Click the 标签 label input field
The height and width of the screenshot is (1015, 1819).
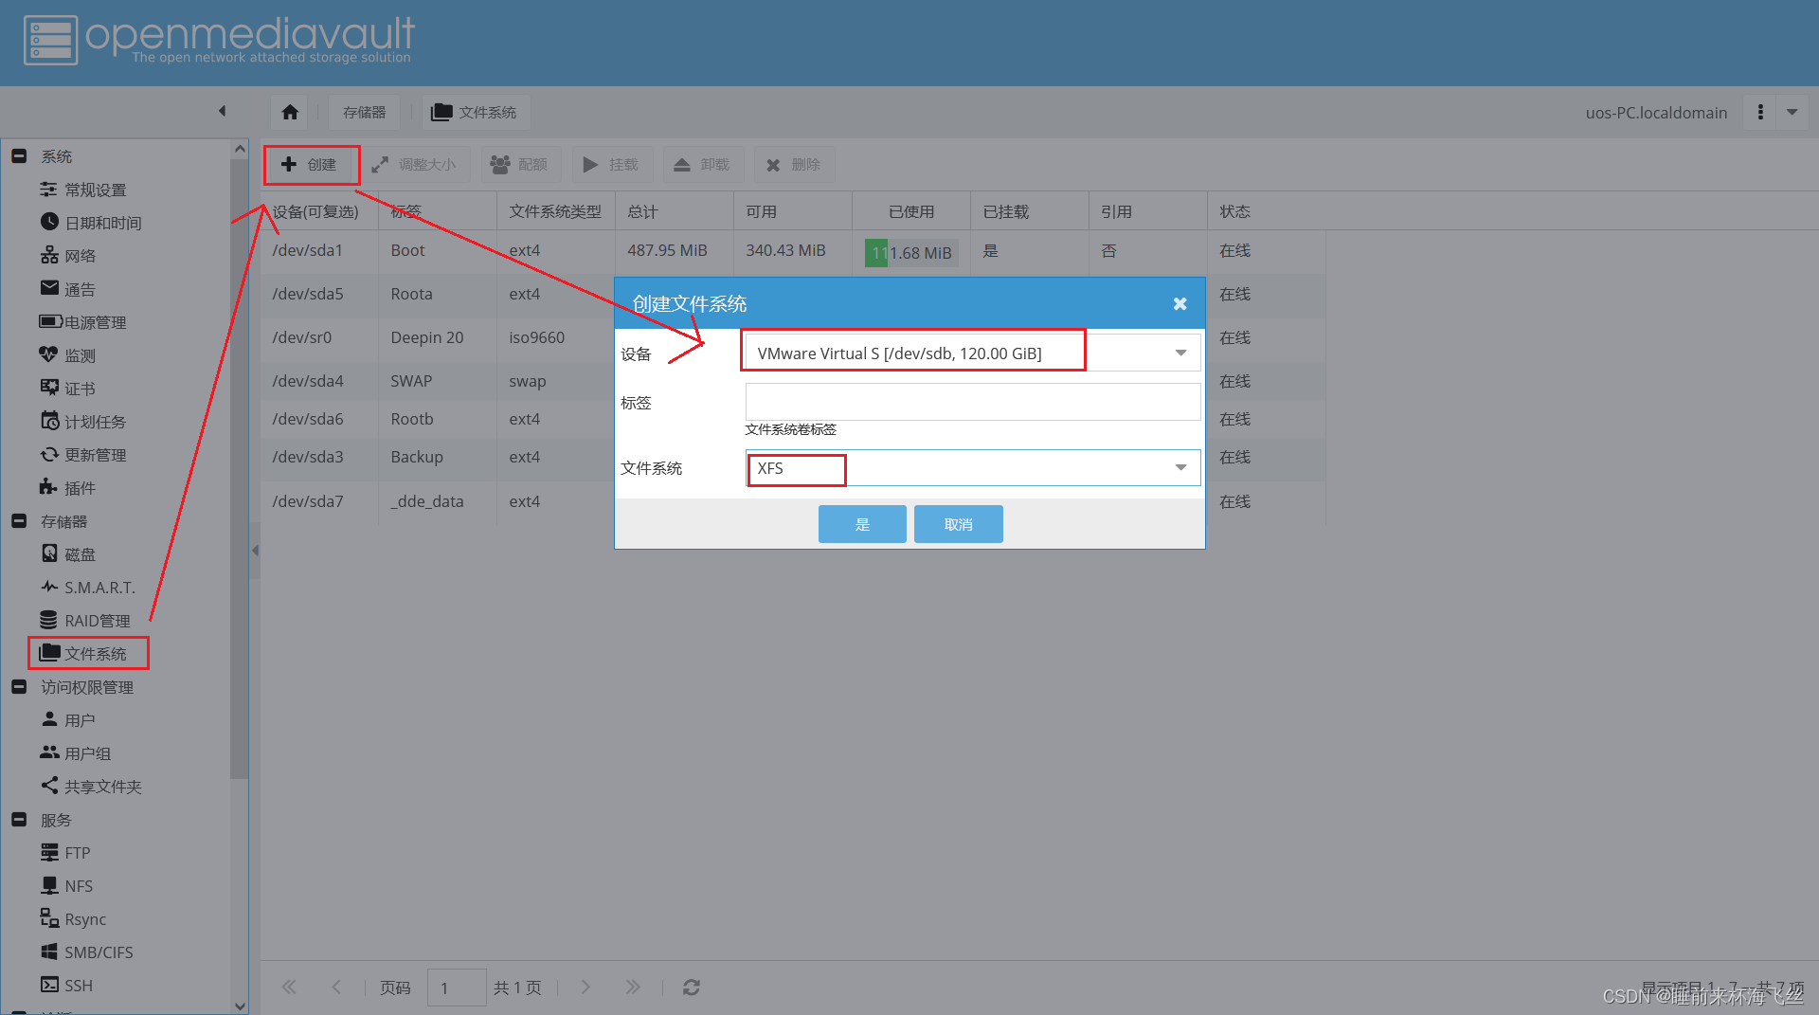point(973,402)
